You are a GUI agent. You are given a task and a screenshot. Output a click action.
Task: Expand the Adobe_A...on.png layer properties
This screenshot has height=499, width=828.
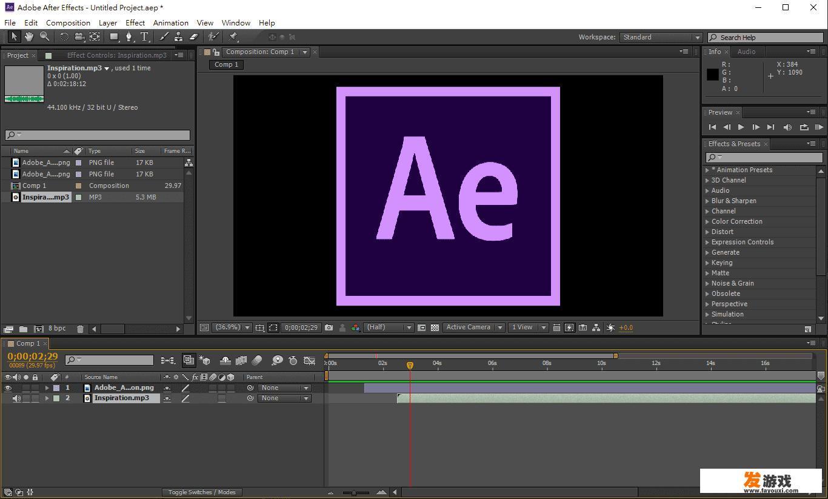[47, 388]
